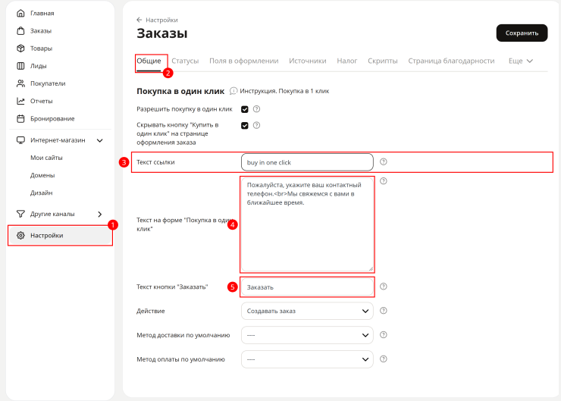Open help icon for Метод доставки по умолчанию
This screenshot has height=401, width=561.
pyautogui.click(x=383, y=335)
